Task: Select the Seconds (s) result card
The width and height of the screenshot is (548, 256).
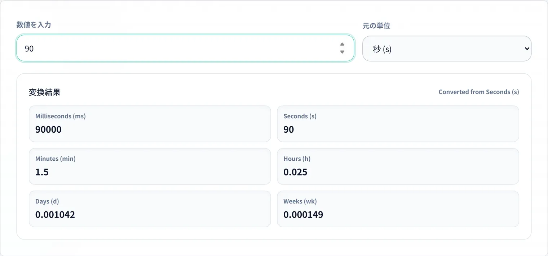Action: click(x=398, y=124)
